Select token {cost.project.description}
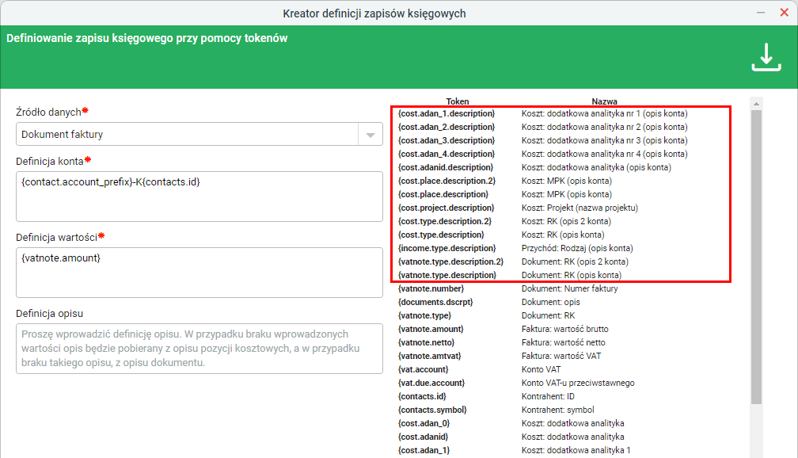 pyautogui.click(x=446, y=208)
